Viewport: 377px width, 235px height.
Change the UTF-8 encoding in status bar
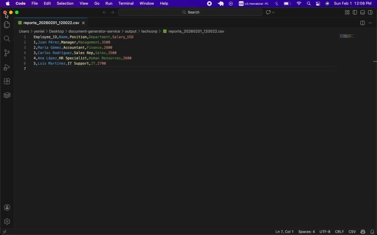pos(325,232)
